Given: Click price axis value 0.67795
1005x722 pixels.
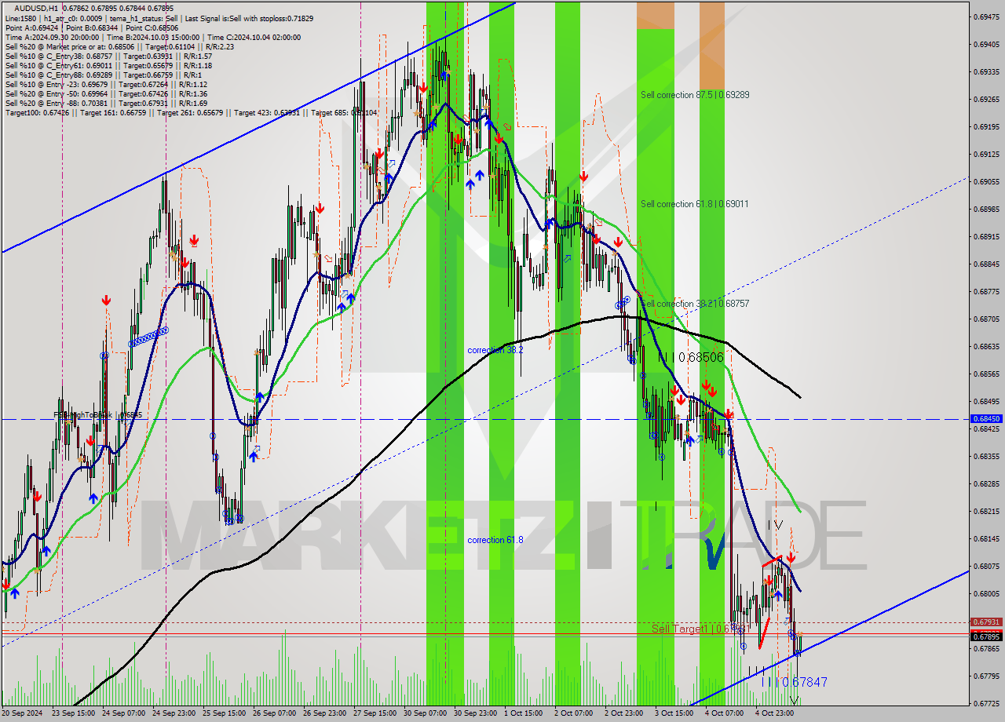Looking at the screenshot, I should coord(987,676).
